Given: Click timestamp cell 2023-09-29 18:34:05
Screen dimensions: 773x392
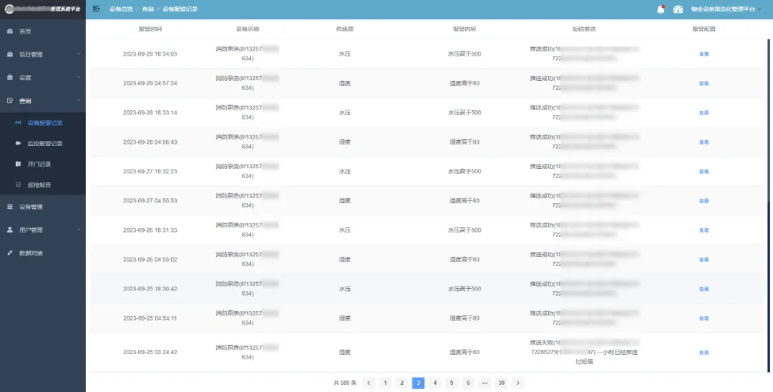Looking at the screenshot, I should (150, 54).
